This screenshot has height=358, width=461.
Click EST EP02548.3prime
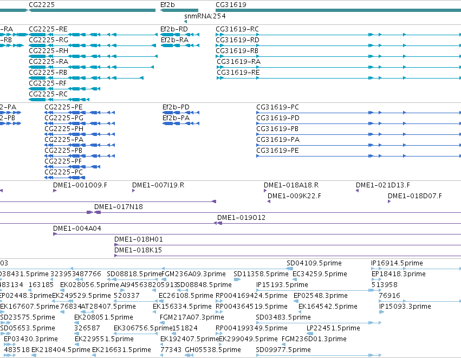[x=321, y=296]
